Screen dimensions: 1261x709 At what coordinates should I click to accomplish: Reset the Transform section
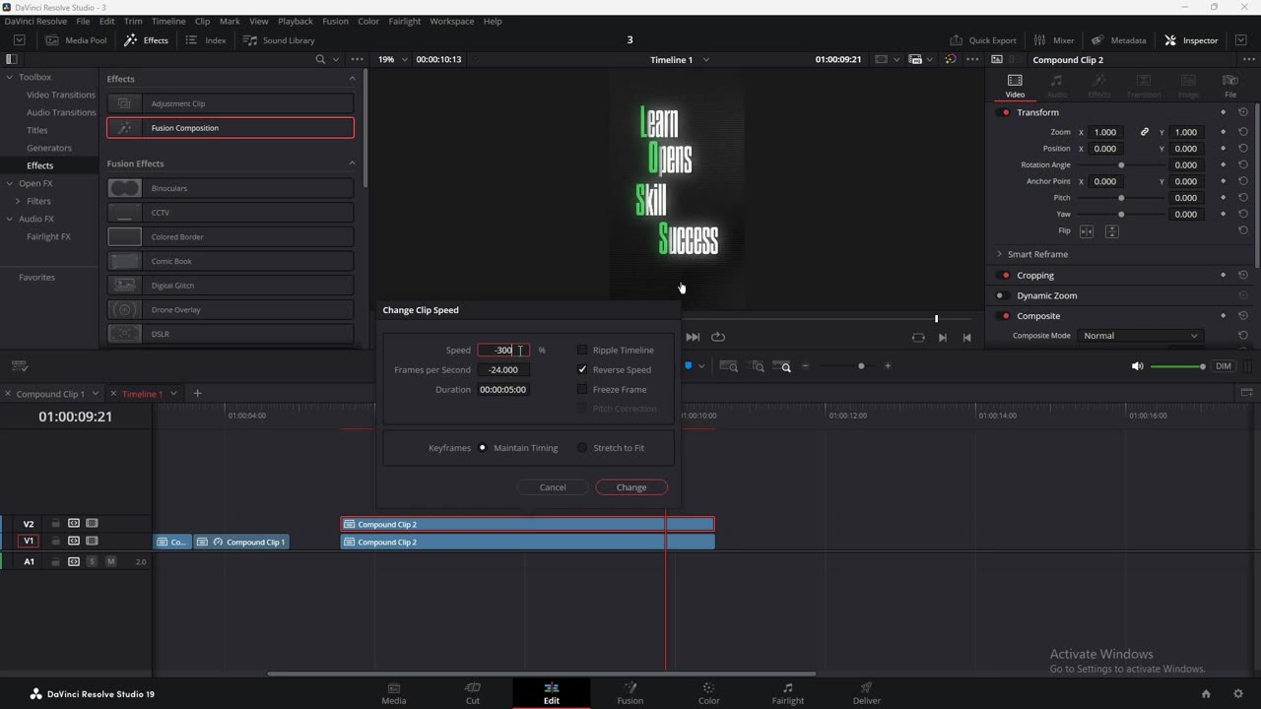(x=1243, y=112)
